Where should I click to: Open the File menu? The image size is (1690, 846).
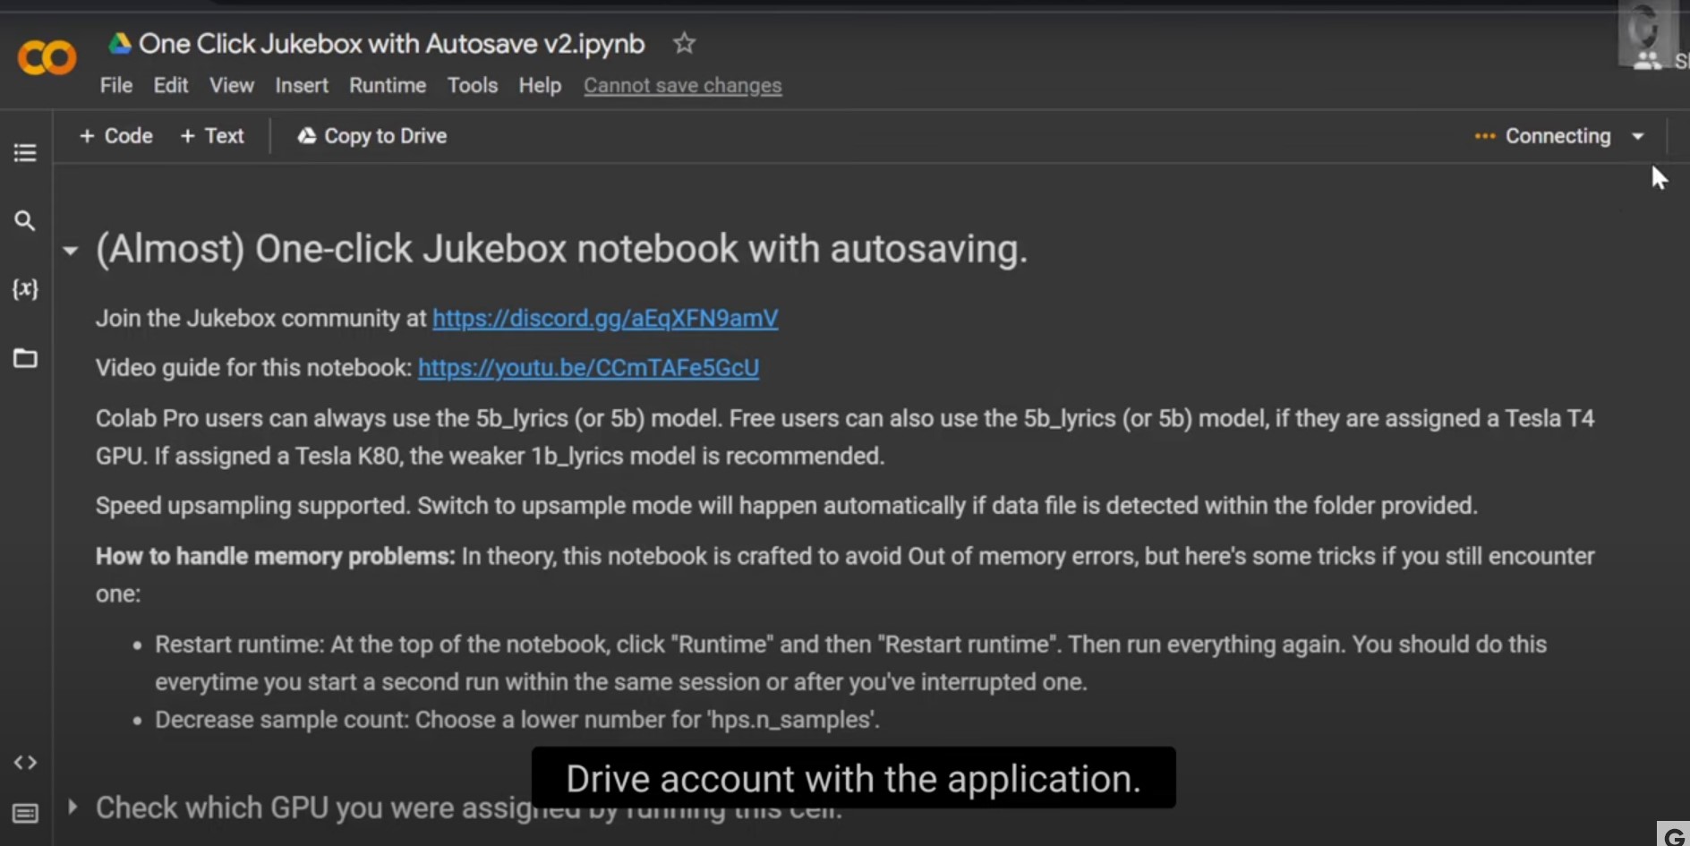[116, 85]
